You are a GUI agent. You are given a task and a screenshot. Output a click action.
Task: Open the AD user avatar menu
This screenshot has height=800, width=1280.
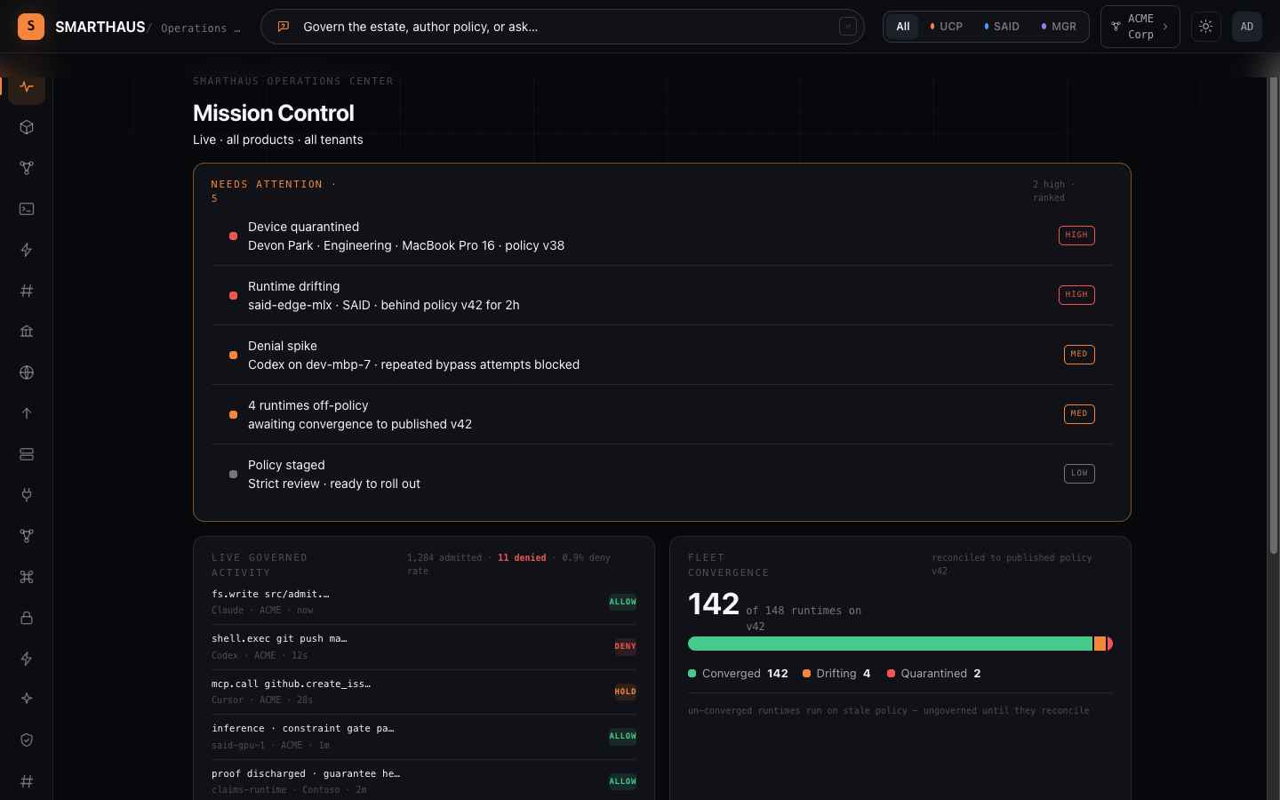(x=1247, y=27)
